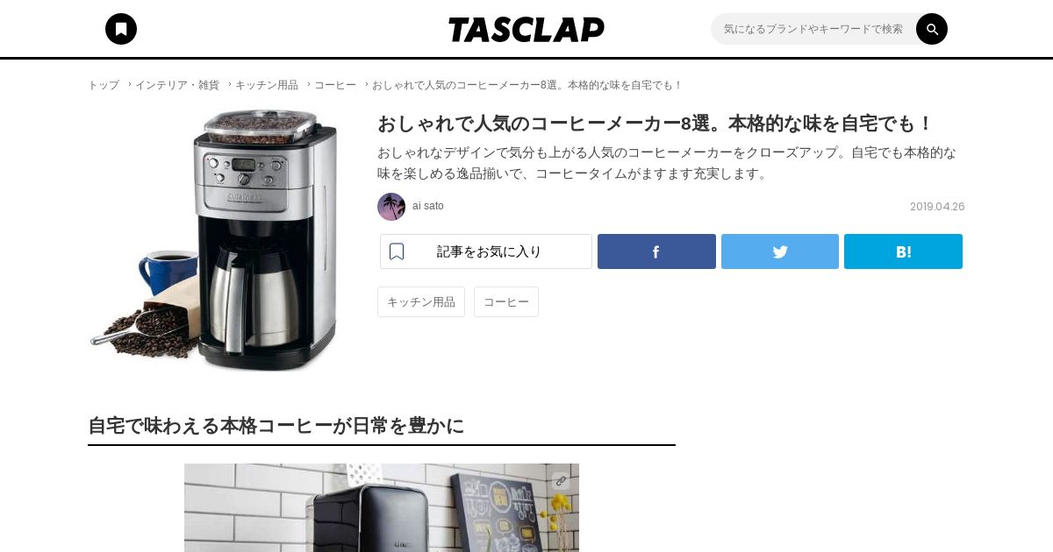Viewport: 1053px width, 552px height.
Task: Click the magnifier search button
Action: [x=932, y=29]
